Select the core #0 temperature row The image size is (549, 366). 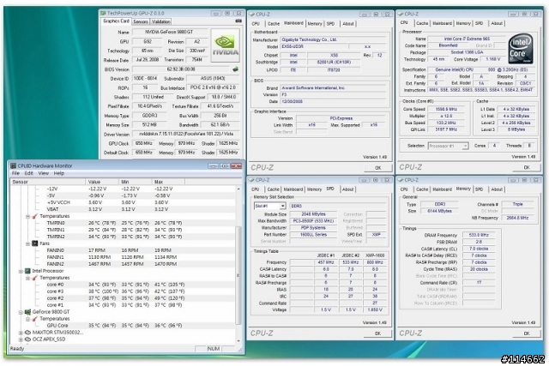point(124,285)
